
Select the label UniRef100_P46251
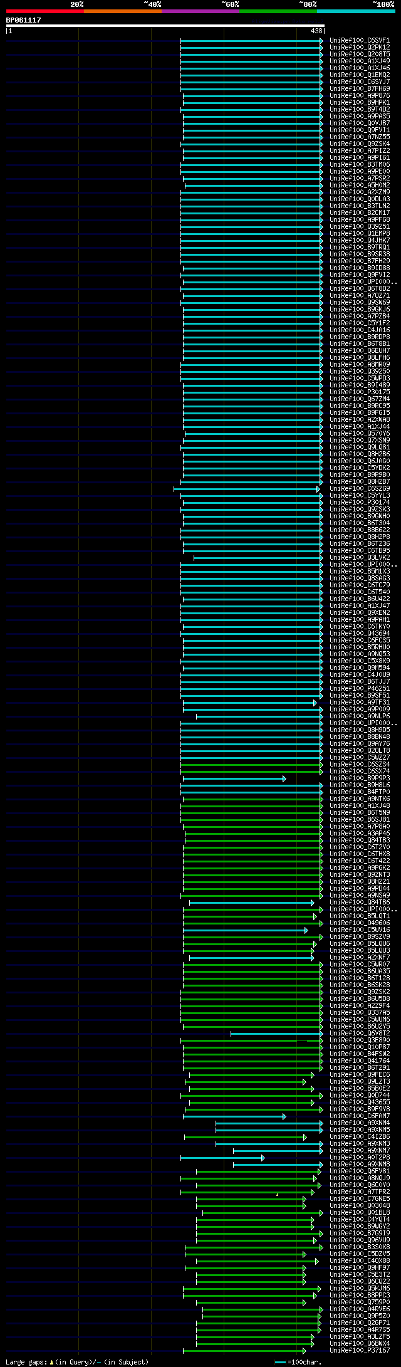pos(360,689)
